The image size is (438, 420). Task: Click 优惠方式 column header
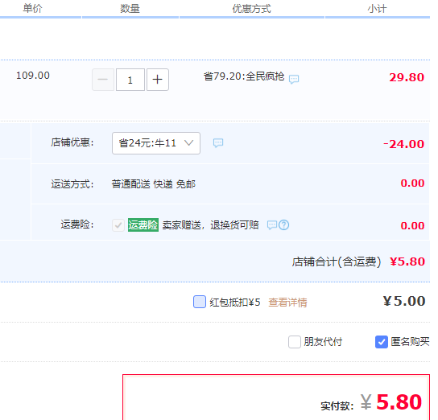[251, 8]
